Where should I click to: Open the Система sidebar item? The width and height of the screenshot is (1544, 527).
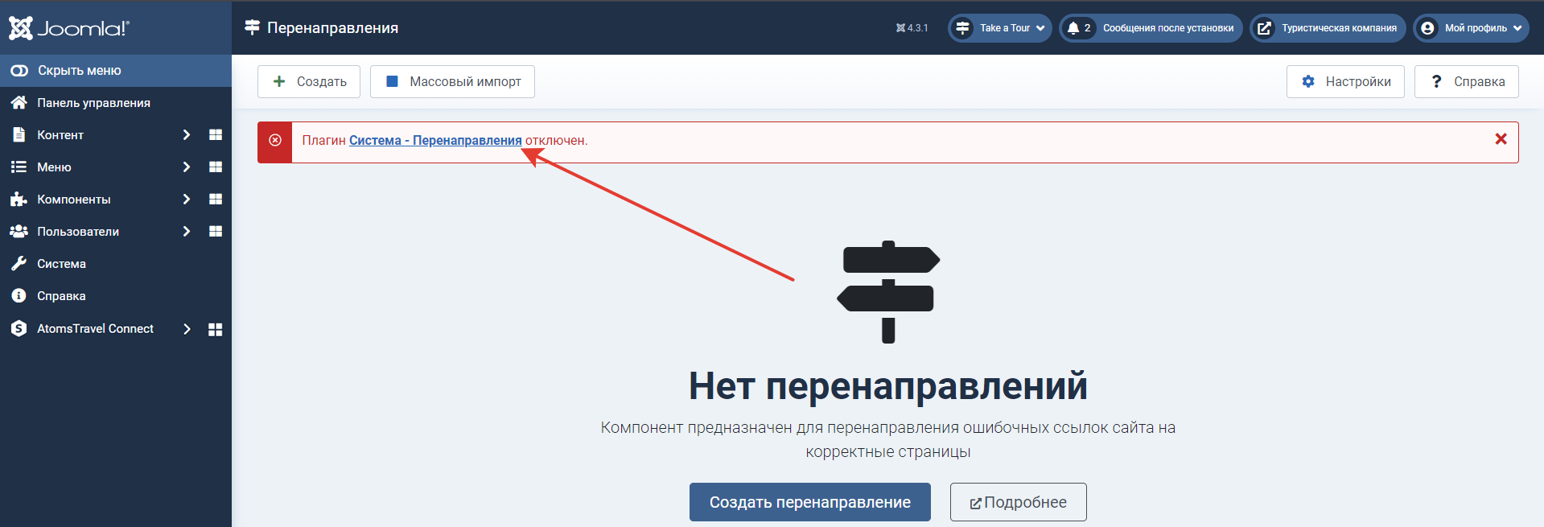coord(116,264)
